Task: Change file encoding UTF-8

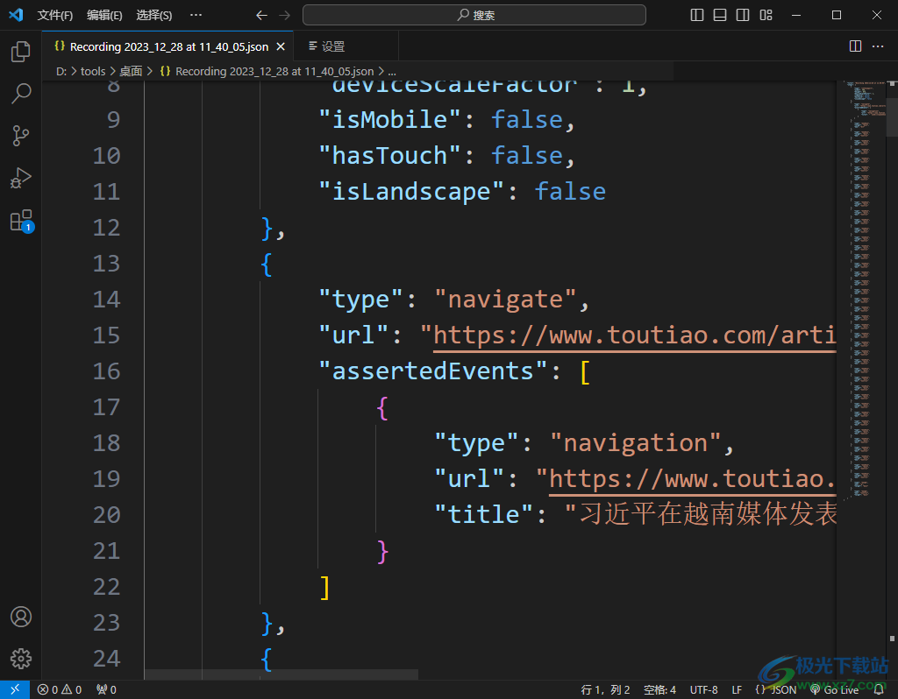Action: tap(704, 690)
